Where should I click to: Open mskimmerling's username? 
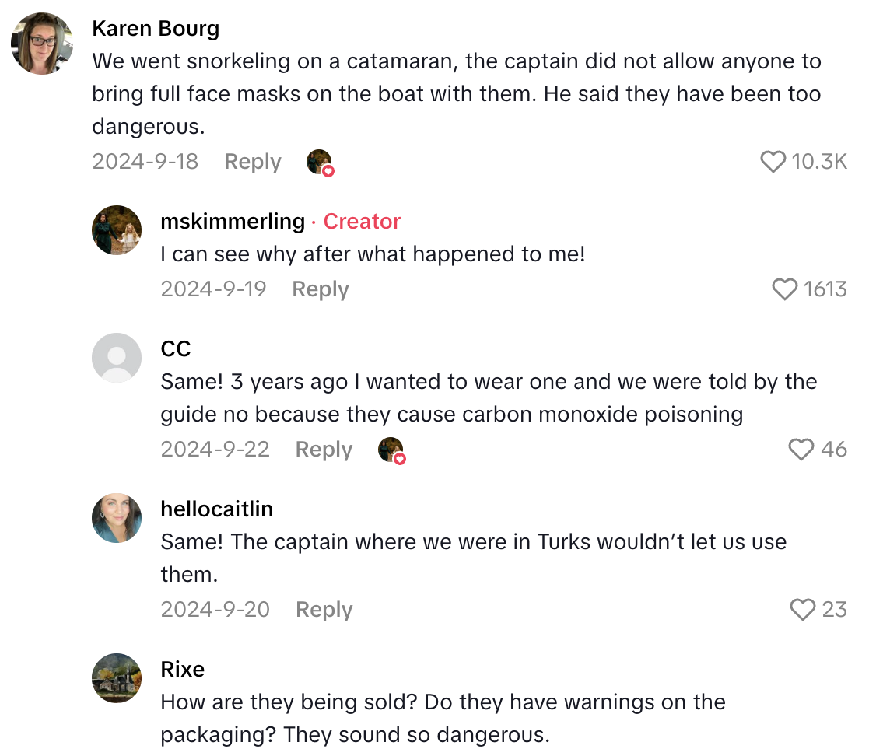point(233,222)
